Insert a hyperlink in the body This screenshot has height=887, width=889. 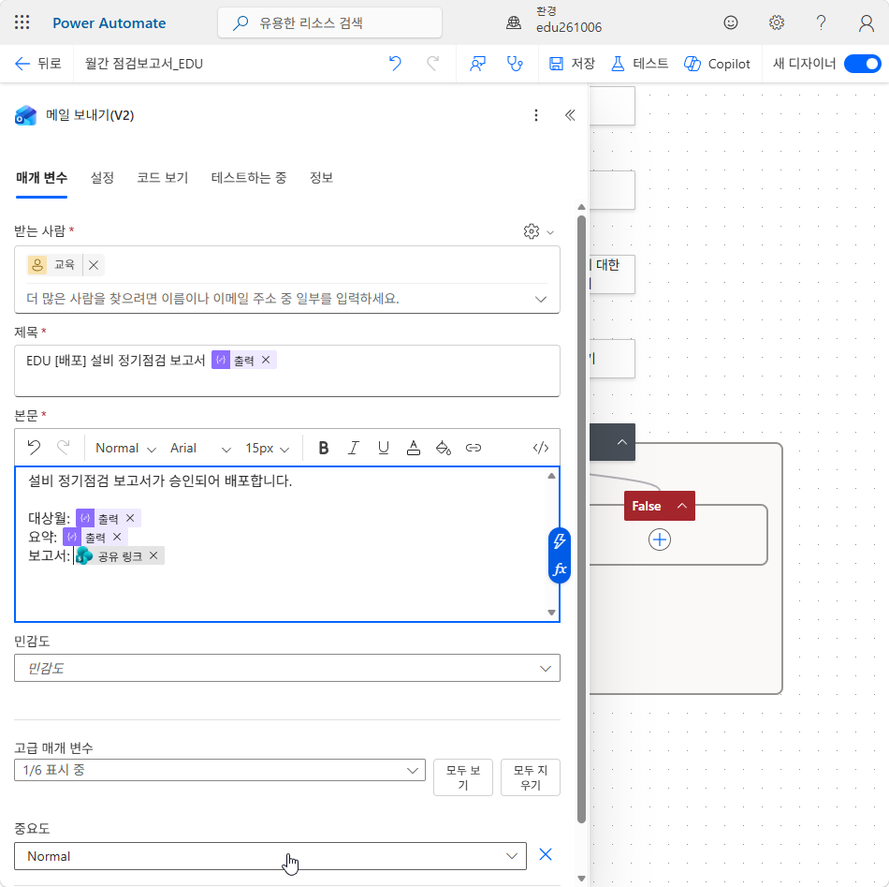[474, 448]
